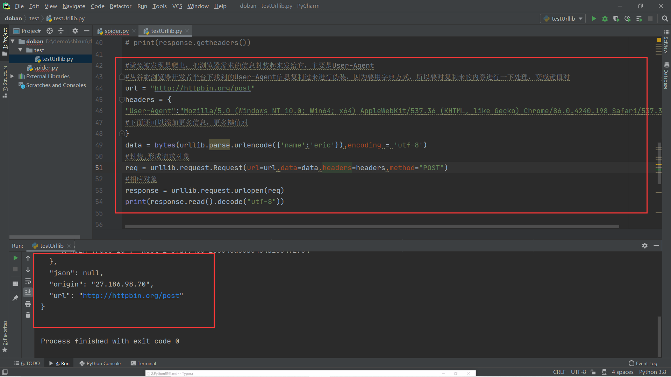Open the Project panel settings gear
671x377 pixels.
coord(75,31)
